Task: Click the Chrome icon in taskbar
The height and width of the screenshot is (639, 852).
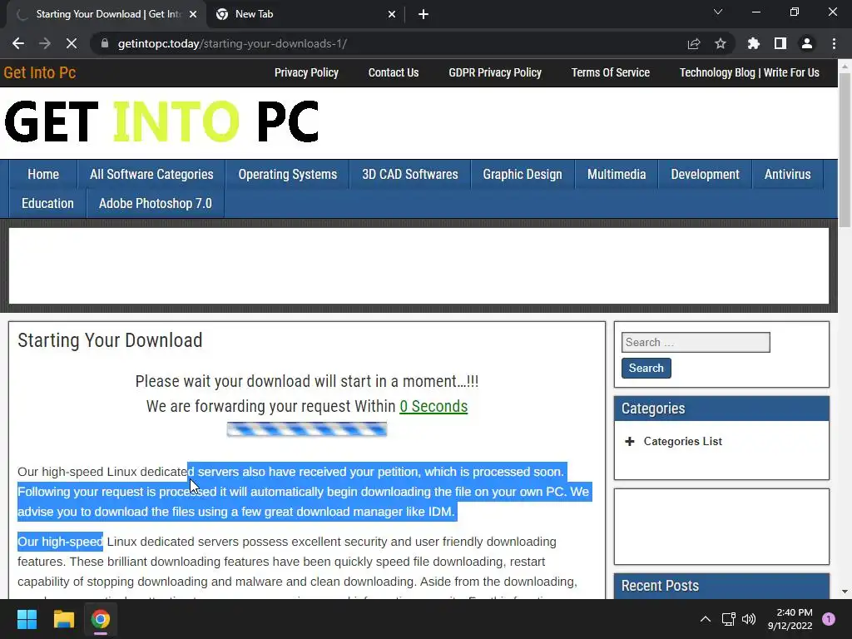Action: coord(101,619)
